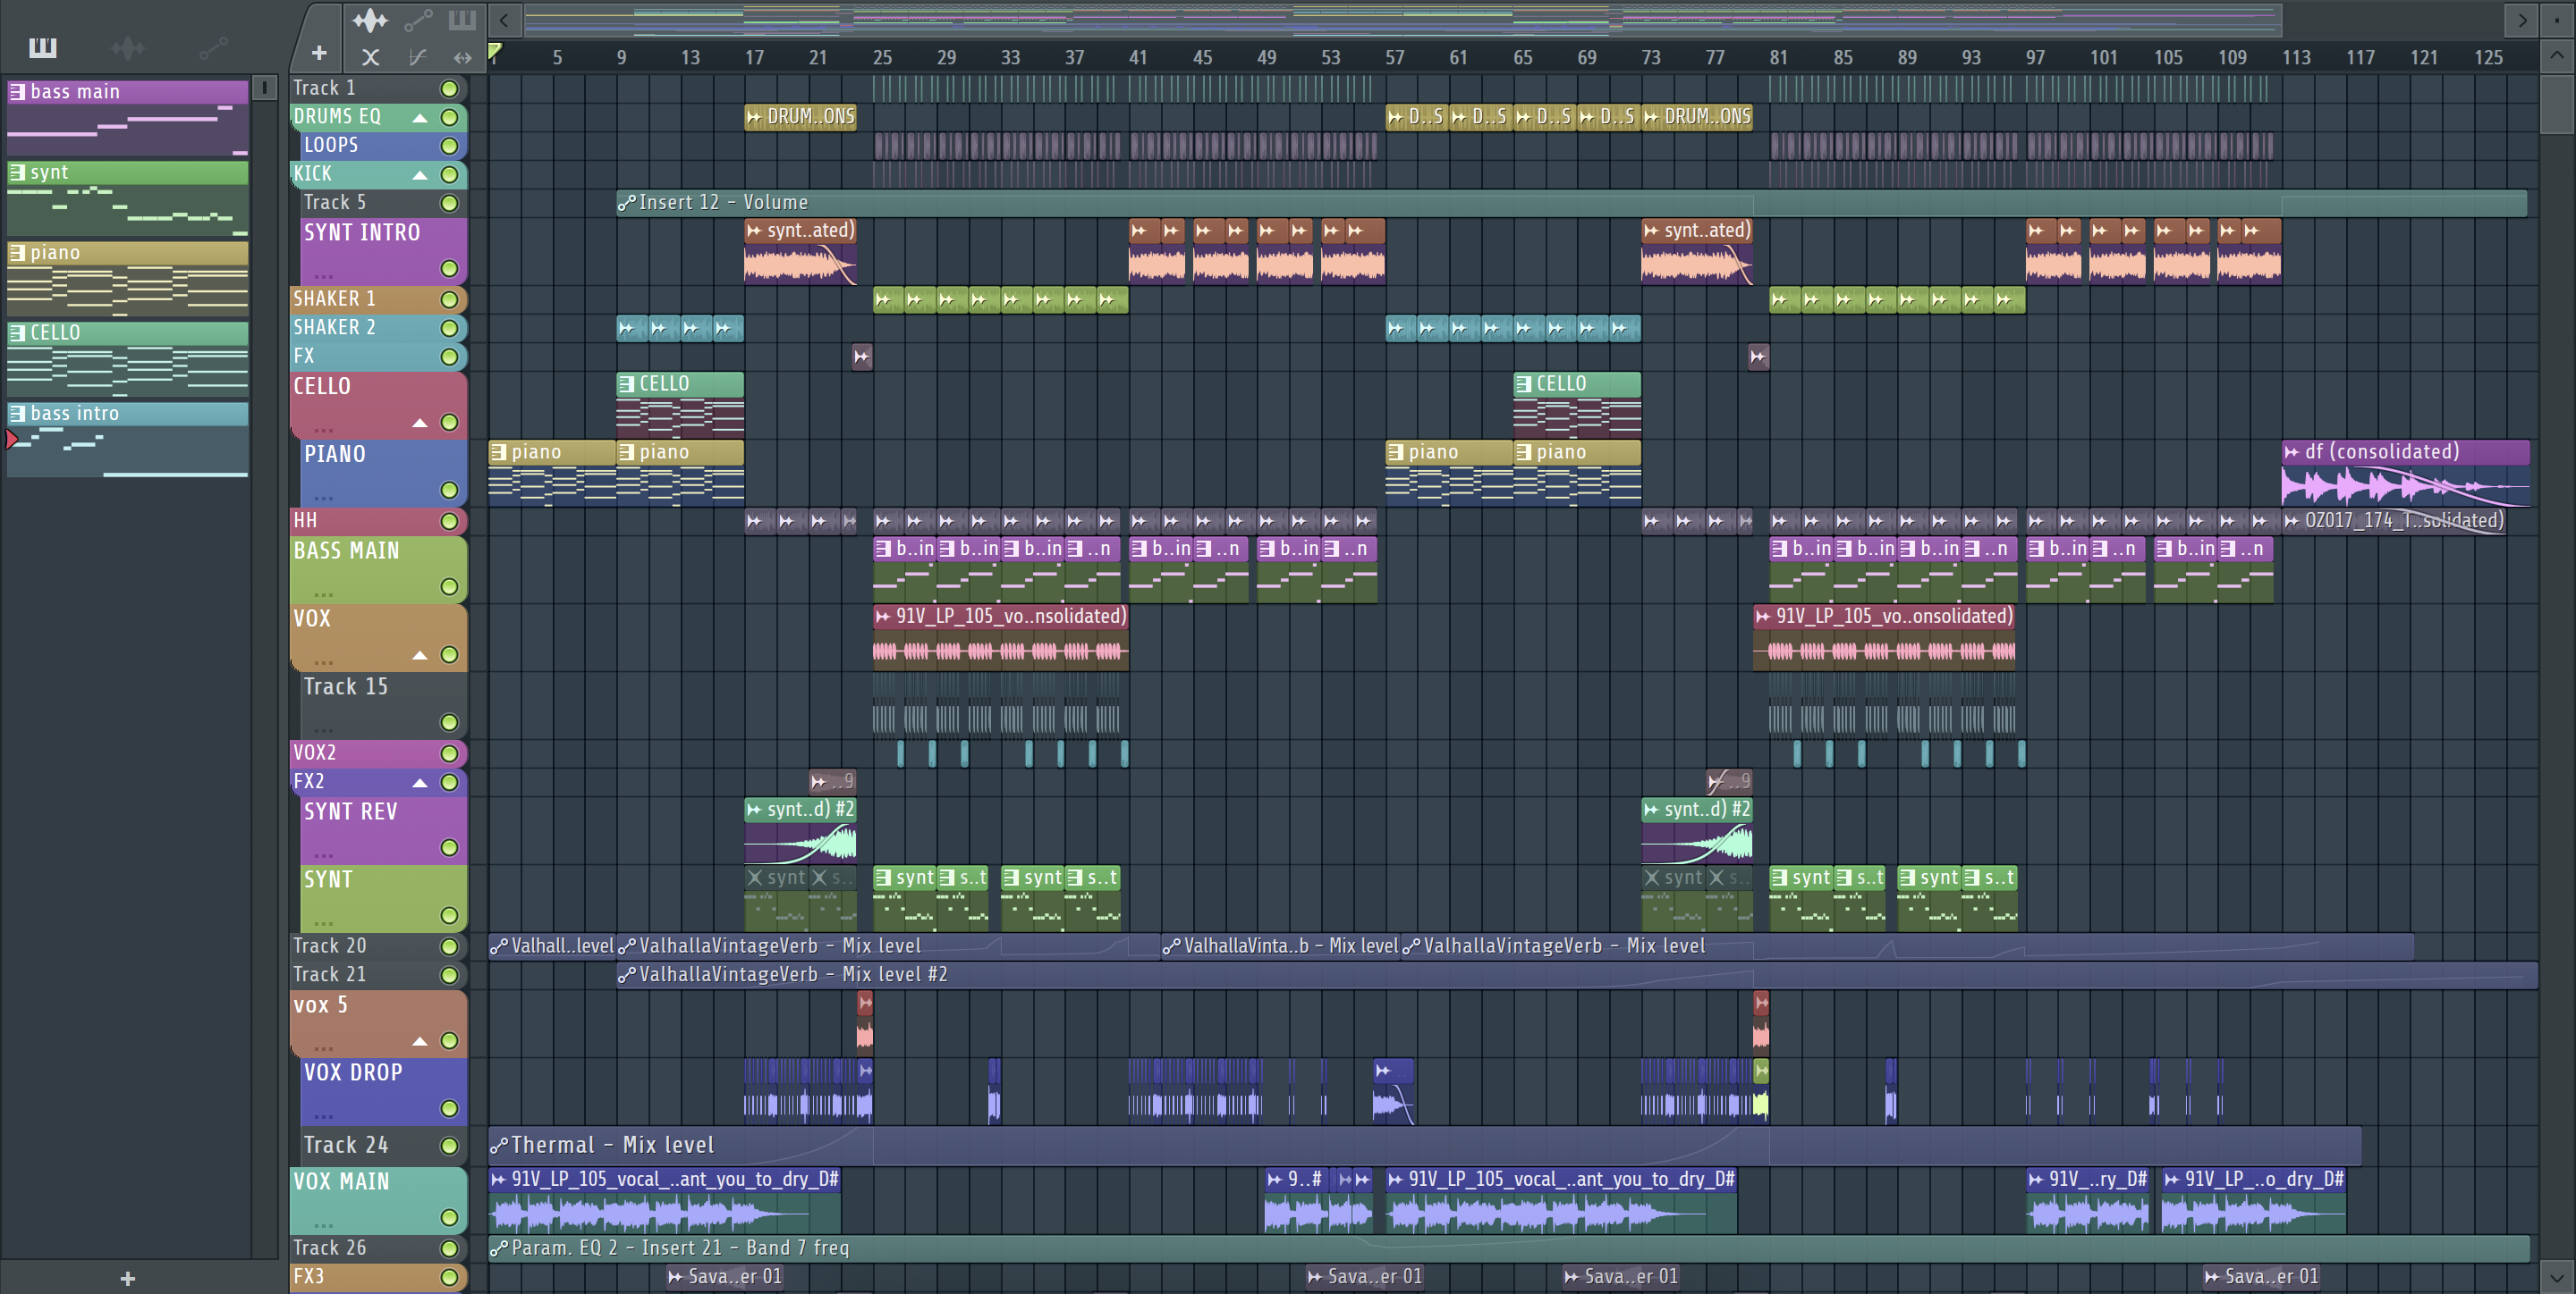Select the bass main pattern in picker
This screenshot has width=2576, height=1294.
[128, 118]
